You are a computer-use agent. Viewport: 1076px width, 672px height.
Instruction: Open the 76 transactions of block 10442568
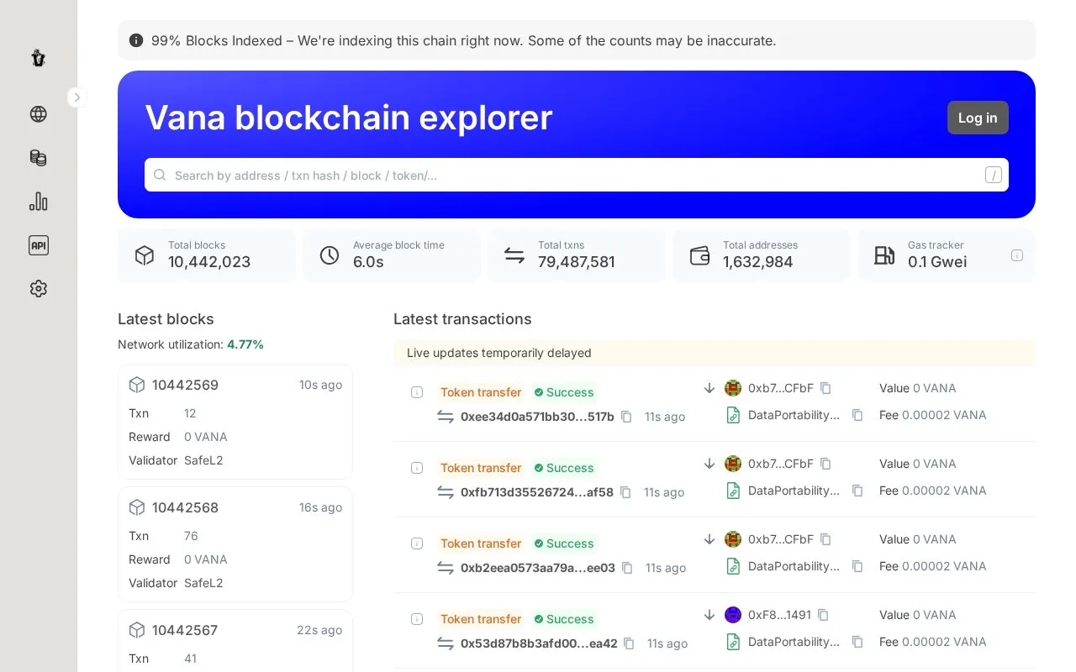191,536
